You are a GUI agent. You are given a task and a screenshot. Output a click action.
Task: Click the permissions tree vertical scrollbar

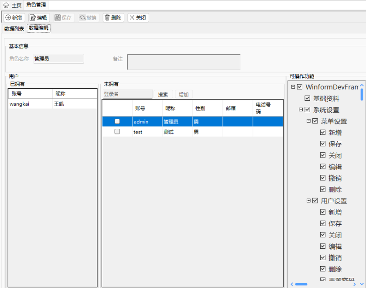coord(362,94)
